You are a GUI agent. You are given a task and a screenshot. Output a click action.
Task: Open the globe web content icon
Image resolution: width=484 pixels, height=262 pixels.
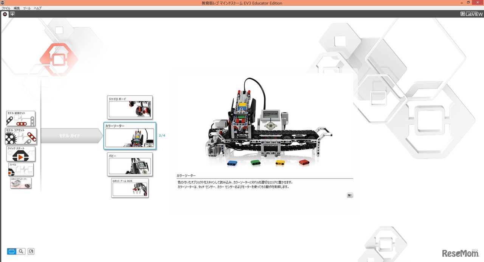click(x=31, y=251)
